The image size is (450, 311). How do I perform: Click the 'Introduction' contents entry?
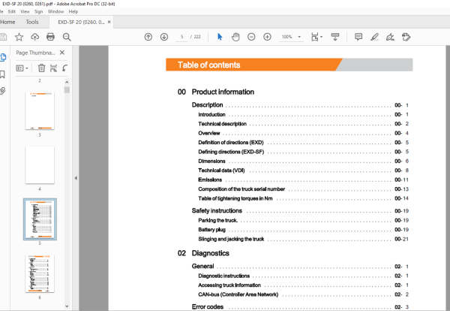(x=211, y=114)
